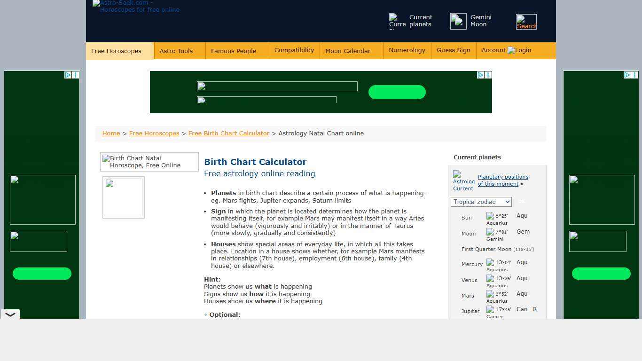Click the Birth Chart Natal Horoscope thumbnail
This screenshot has height=361, width=642.
pos(149,162)
